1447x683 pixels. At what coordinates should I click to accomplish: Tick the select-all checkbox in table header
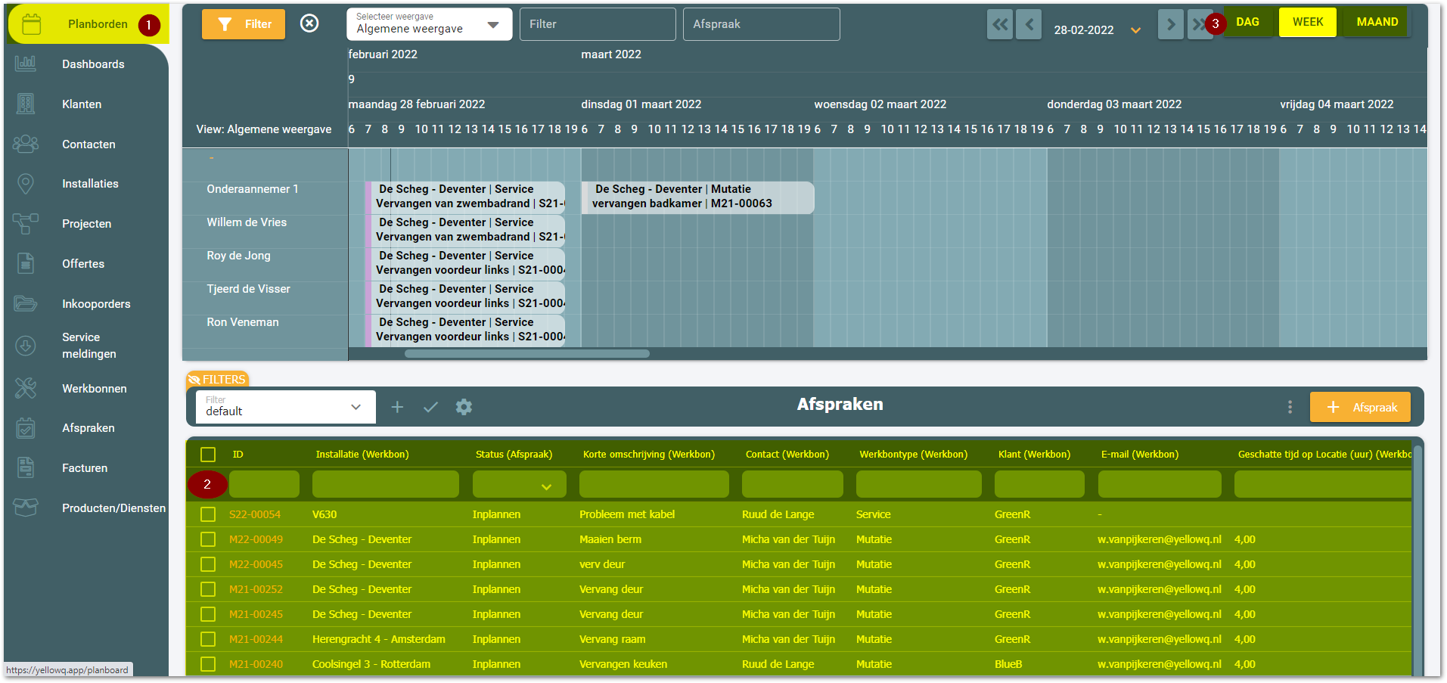click(x=208, y=455)
